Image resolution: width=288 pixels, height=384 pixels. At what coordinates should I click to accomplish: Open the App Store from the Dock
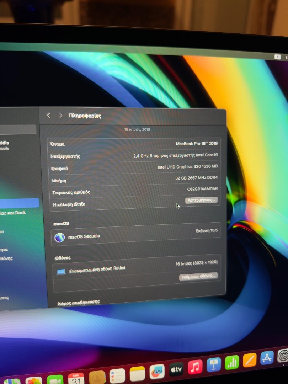(x=267, y=358)
